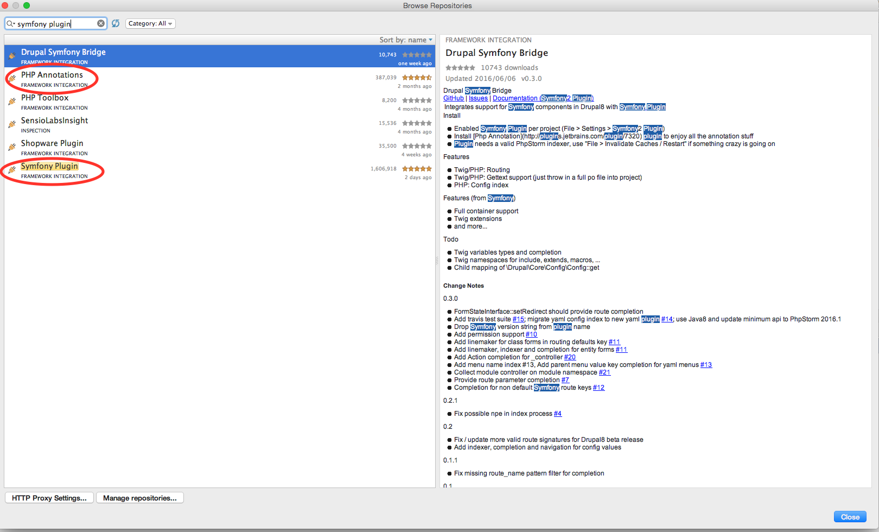Click star rating of Shopware Plugin

[417, 146]
